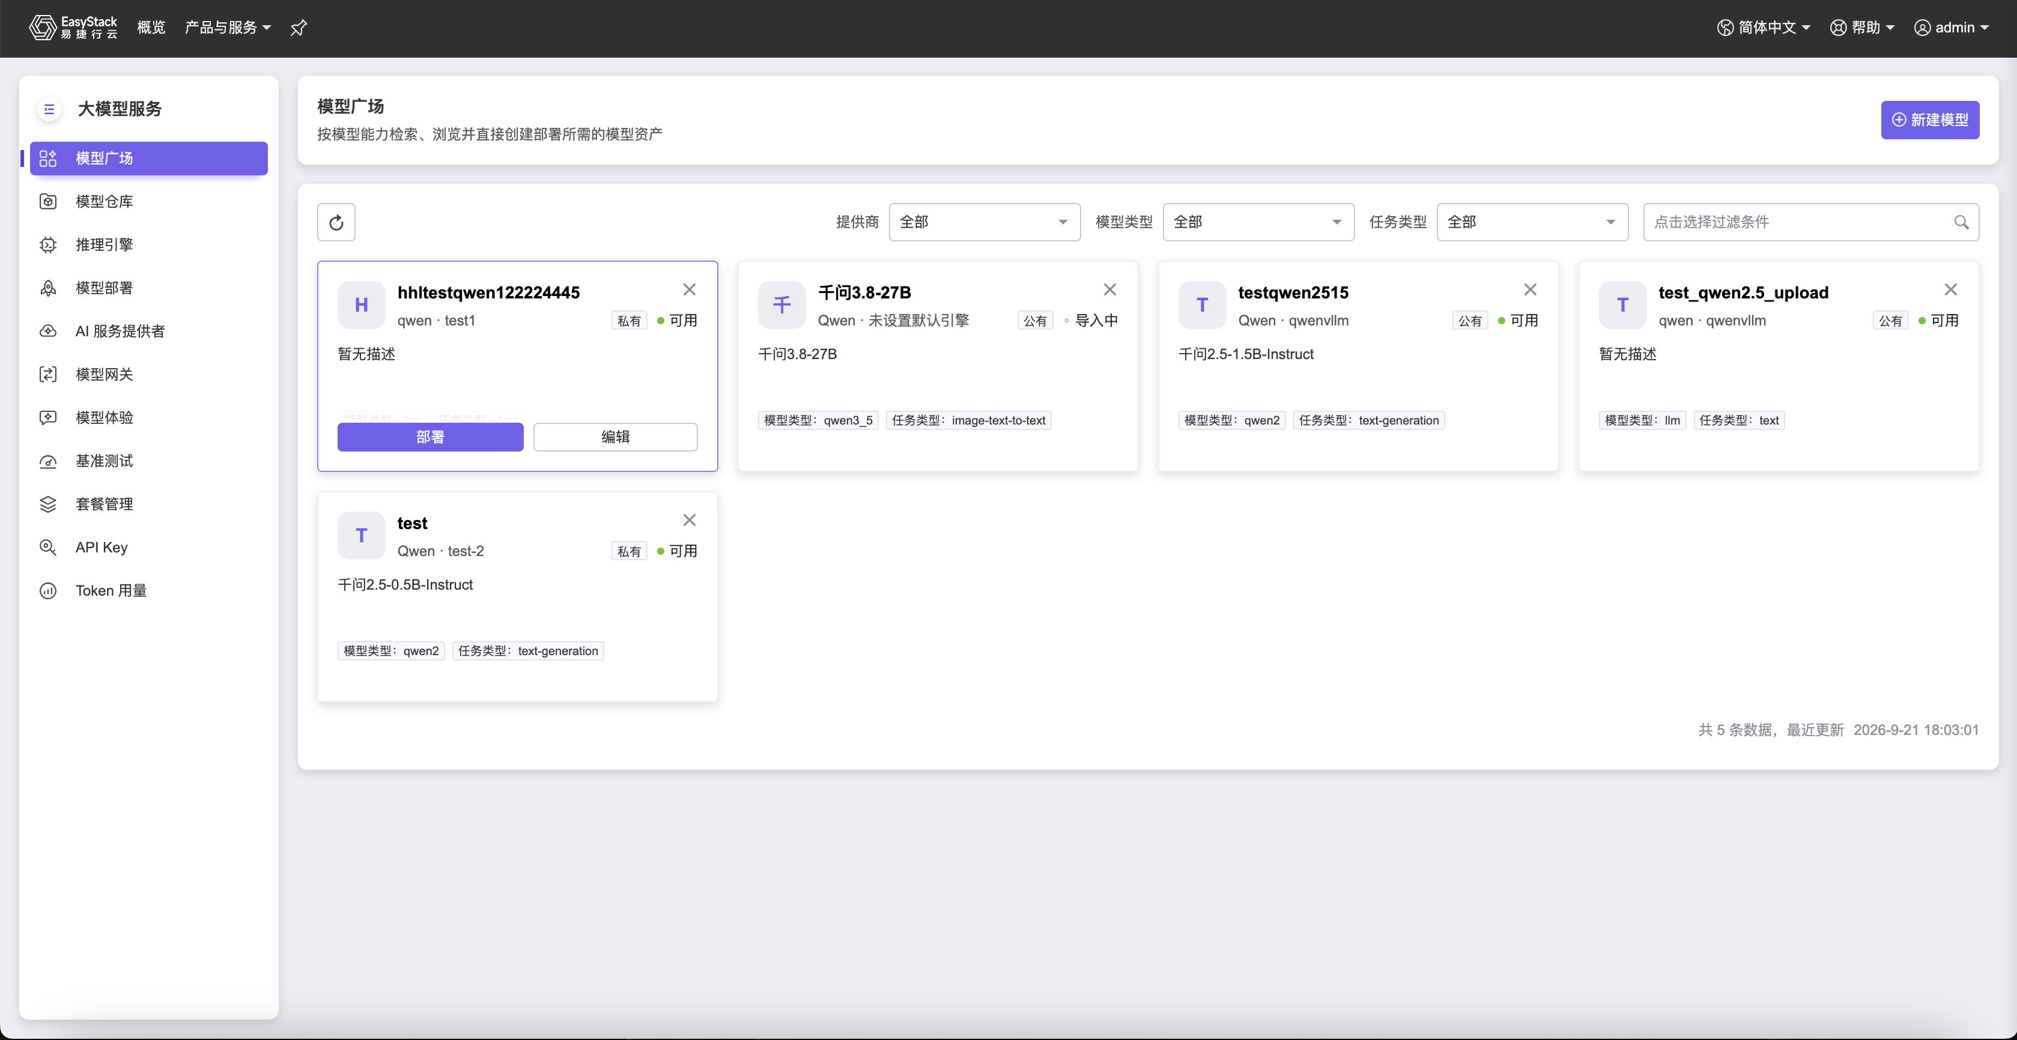Click 概览 in the top navigation
Viewport: 2017px width, 1040px height.
(151, 28)
